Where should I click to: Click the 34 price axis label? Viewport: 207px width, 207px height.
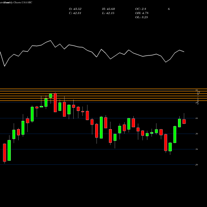tap(197, 149)
